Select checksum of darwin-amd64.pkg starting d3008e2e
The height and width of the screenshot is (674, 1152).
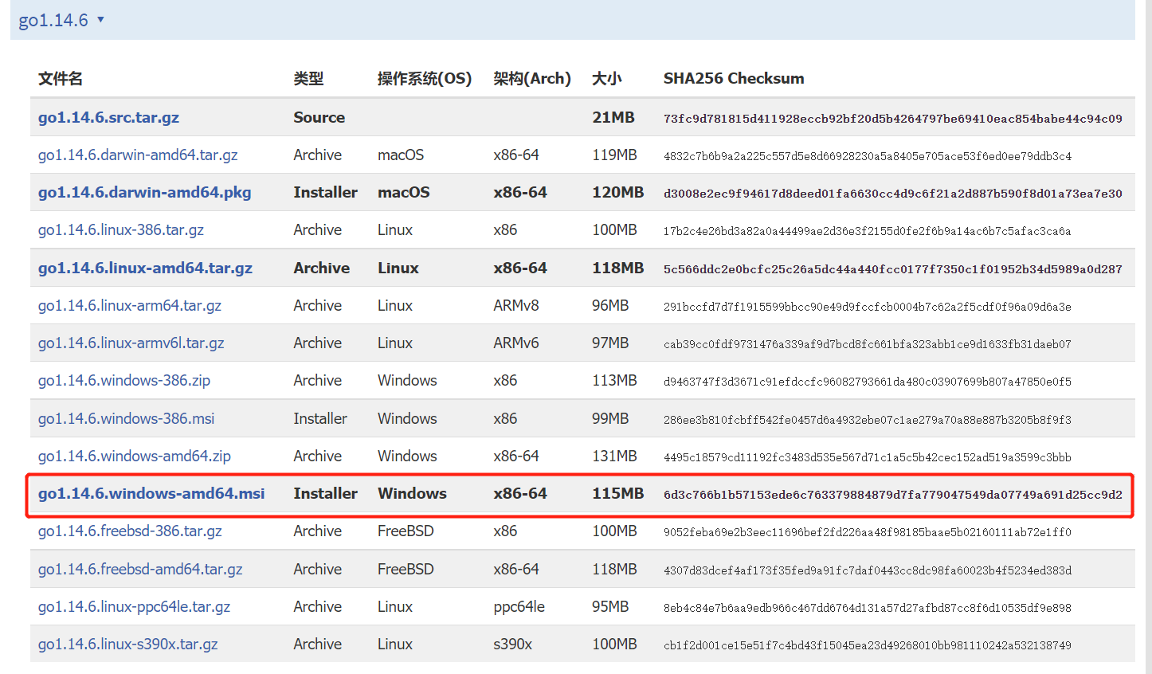893,194
